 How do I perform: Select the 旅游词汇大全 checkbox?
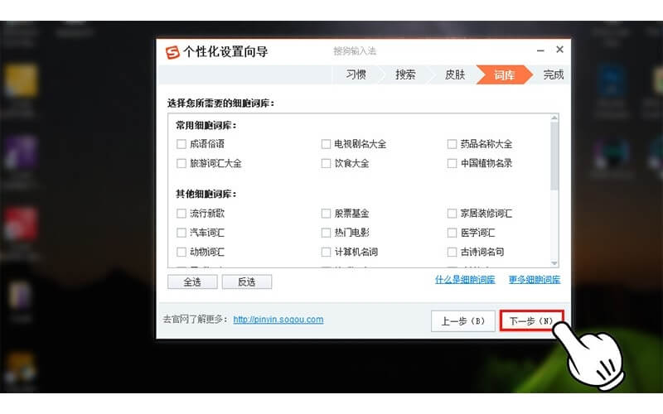181,163
